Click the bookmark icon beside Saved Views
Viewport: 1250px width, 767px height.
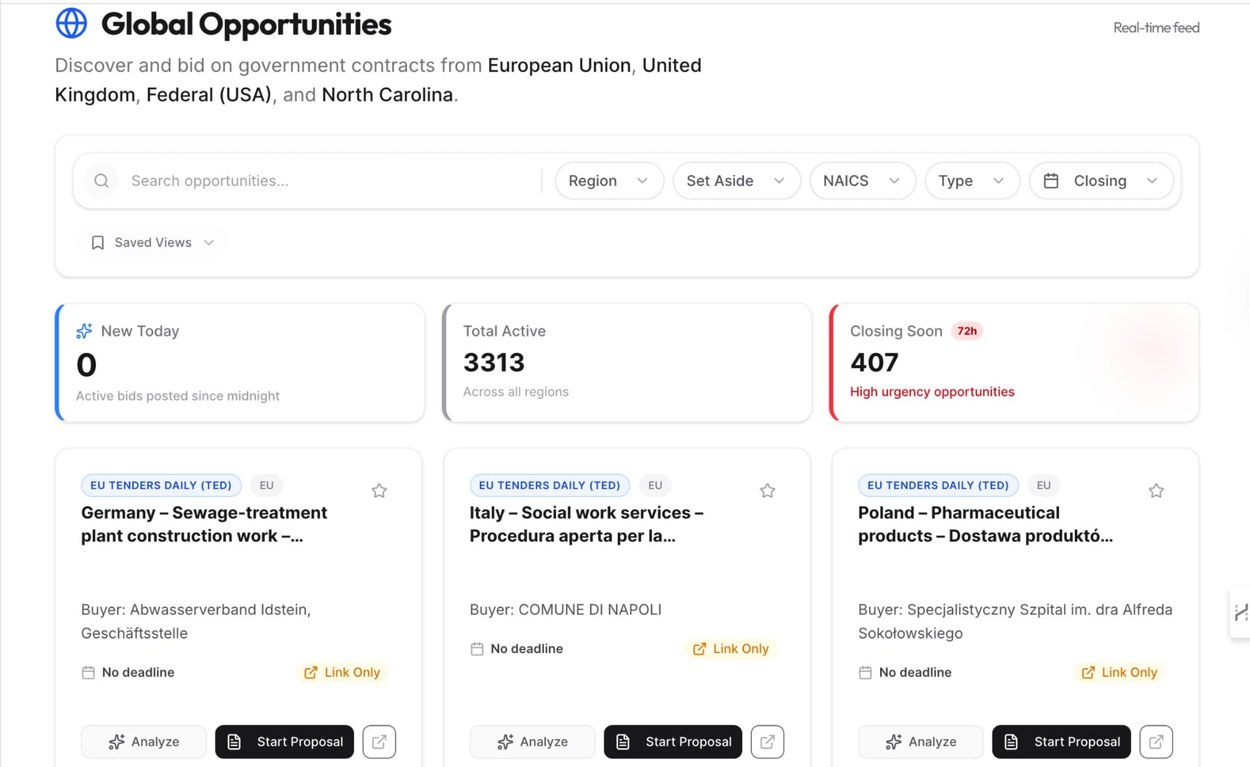(x=98, y=242)
